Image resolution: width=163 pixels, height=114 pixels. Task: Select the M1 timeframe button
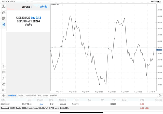point(3,90)
